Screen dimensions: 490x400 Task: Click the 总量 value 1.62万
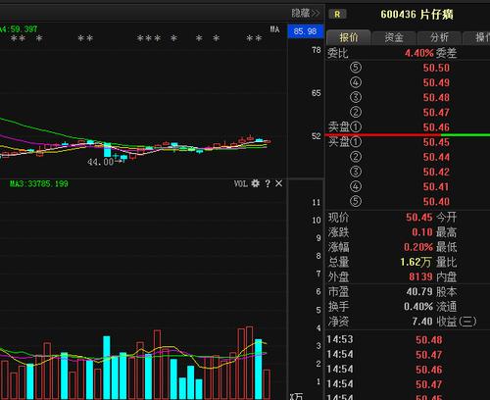[x=416, y=262]
